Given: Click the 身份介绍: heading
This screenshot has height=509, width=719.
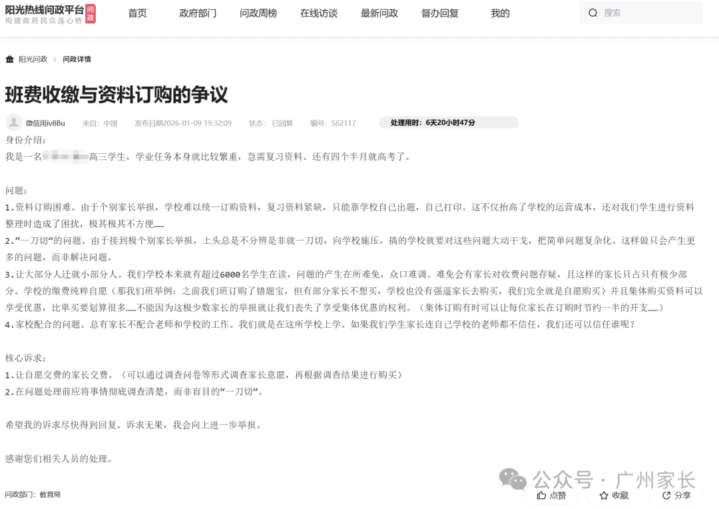Looking at the screenshot, I should (25, 140).
